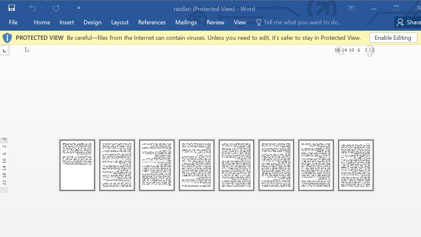The width and height of the screenshot is (421, 237).
Task: Switch to the View tab
Action: coord(240,22)
